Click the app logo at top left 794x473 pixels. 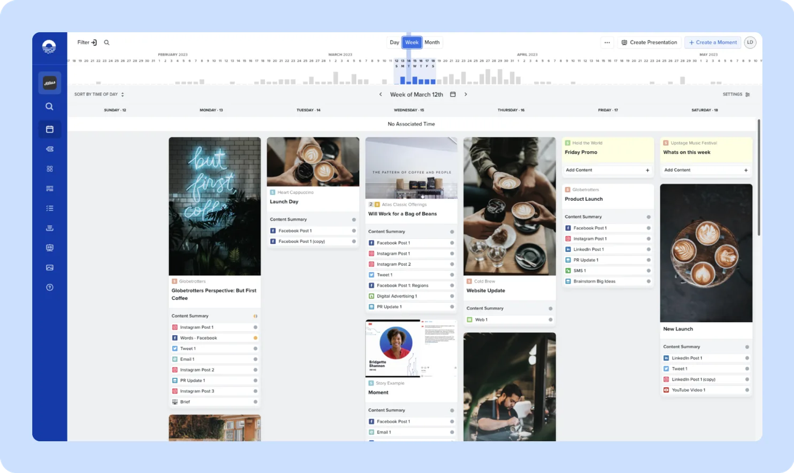[x=49, y=47]
